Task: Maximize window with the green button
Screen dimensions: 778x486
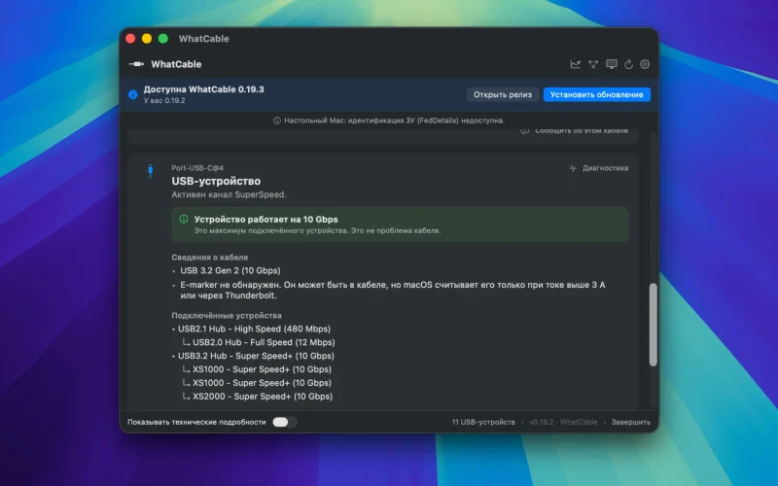Action: 163,39
